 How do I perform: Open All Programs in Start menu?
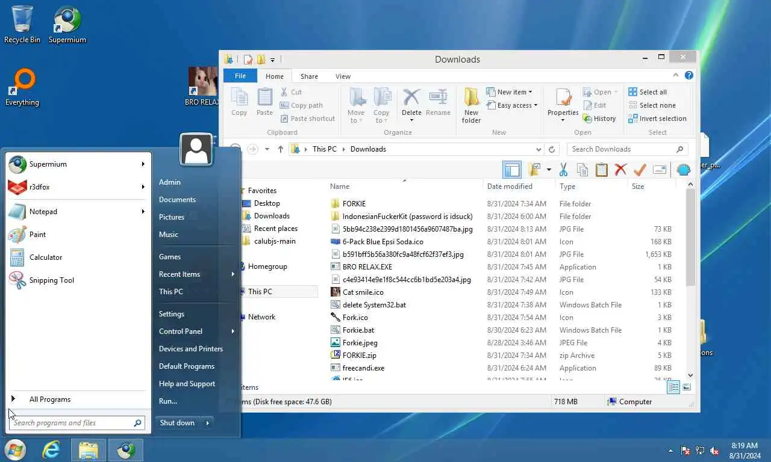(x=77, y=399)
